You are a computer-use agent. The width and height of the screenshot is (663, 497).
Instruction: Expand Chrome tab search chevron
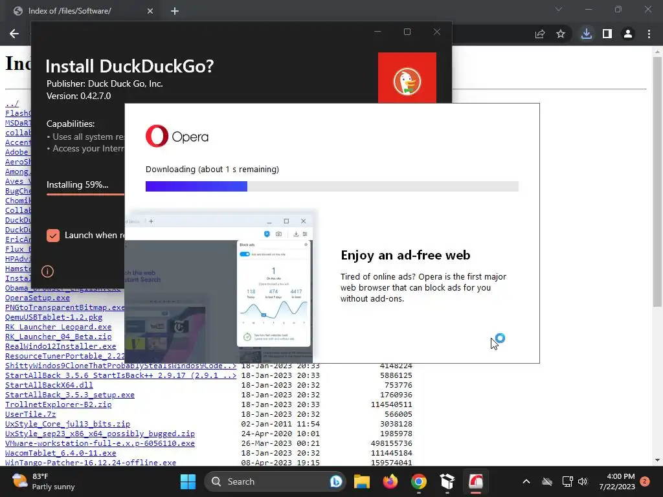click(x=559, y=9)
